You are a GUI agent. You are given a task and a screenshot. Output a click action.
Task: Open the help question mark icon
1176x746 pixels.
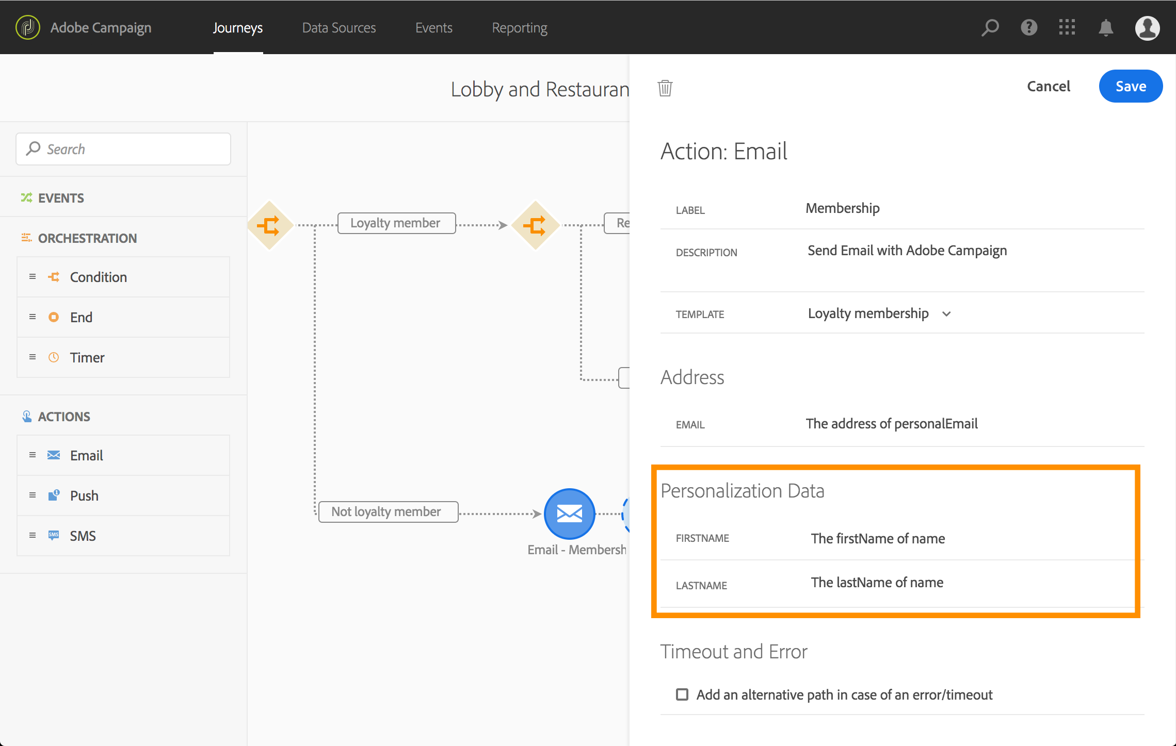coord(1028,27)
